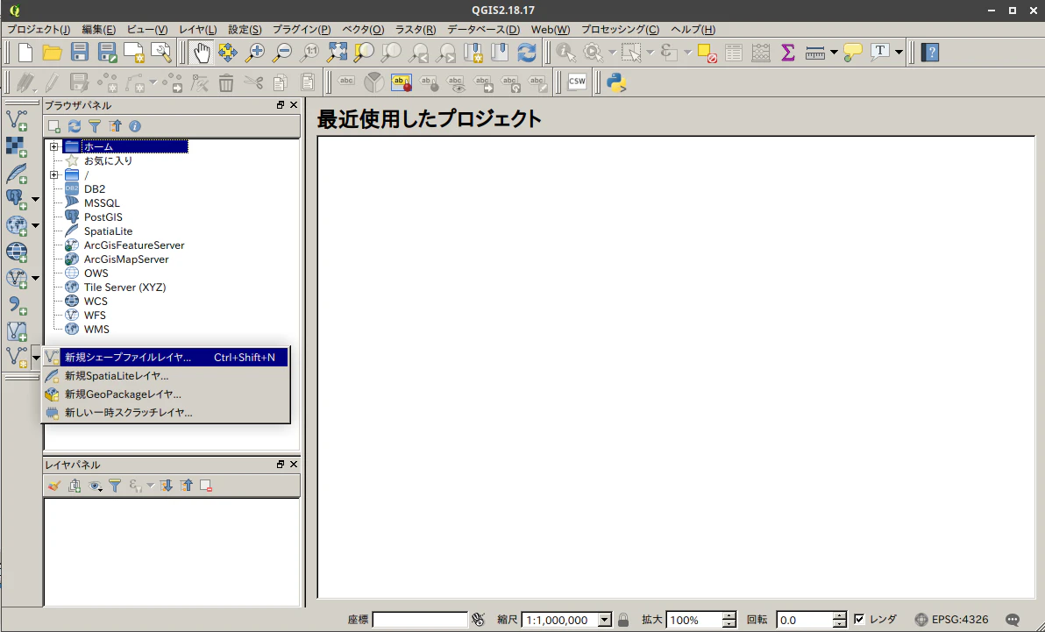Click the Add WCS Layer icon in sidebar
This screenshot has height=632, width=1045.
[16, 252]
